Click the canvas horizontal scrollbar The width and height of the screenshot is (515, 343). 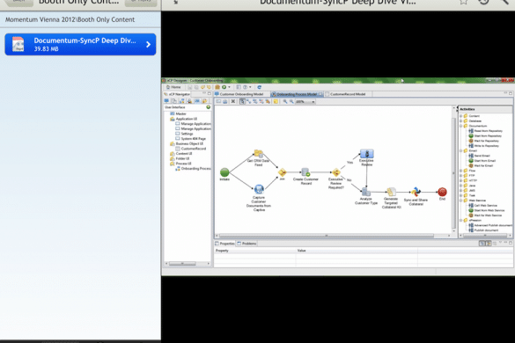pos(326,236)
